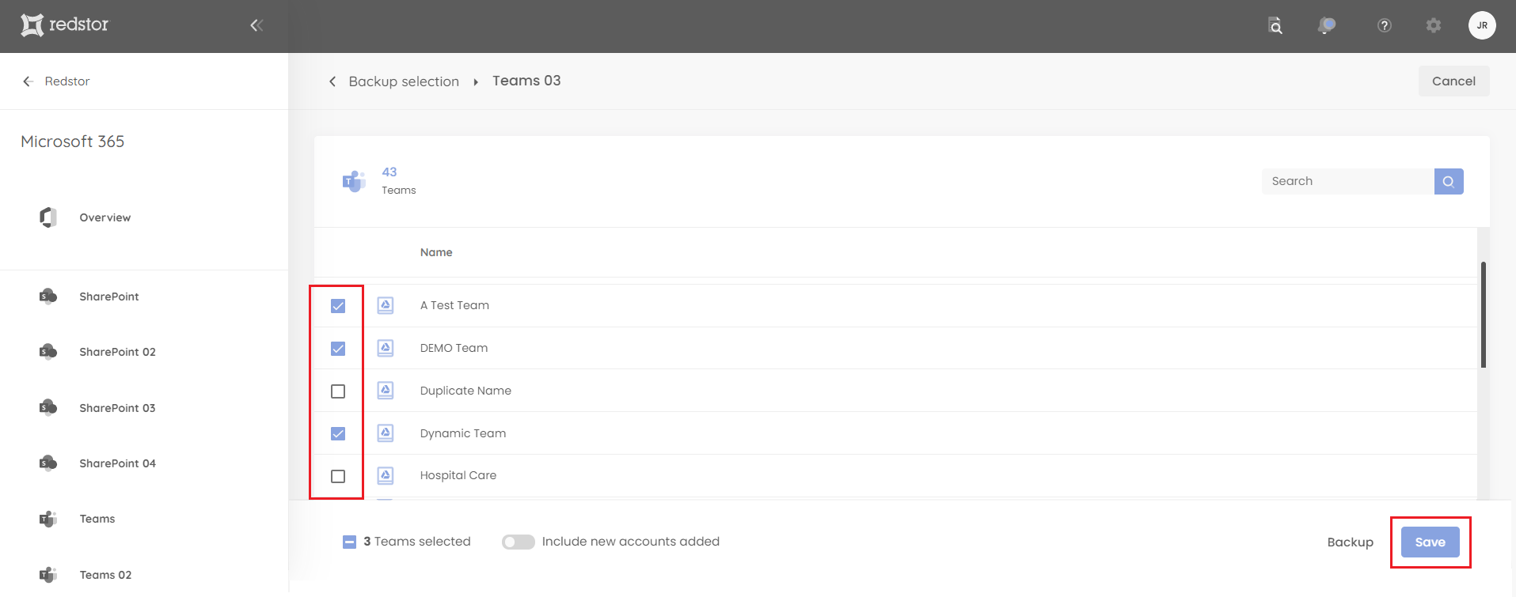The width and height of the screenshot is (1516, 597).
Task: Open JR user avatar menu
Action: coord(1482,25)
